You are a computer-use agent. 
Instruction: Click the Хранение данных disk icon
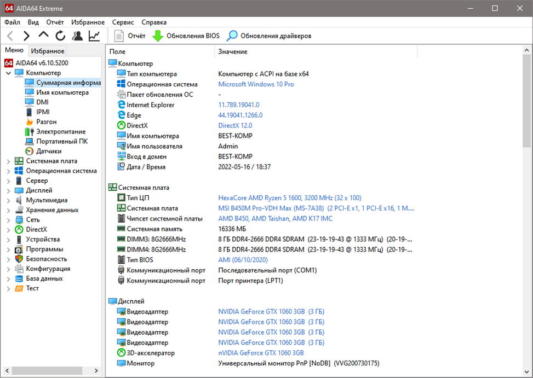[x=19, y=210]
